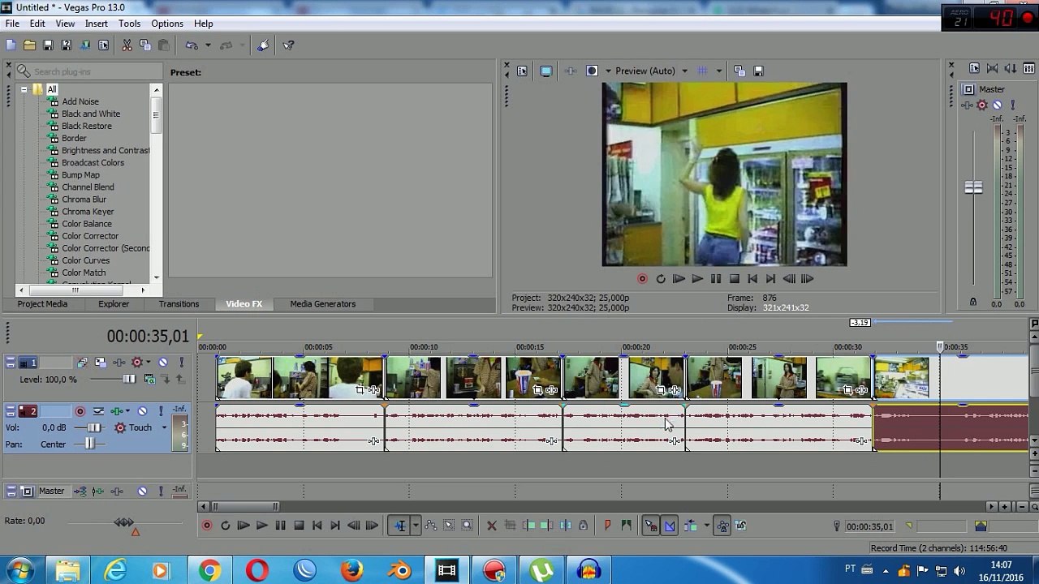Viewport: 1039px width, 584px height.
Task: Select Chroma Keyer plug-in
Action: tap(88, 212)
